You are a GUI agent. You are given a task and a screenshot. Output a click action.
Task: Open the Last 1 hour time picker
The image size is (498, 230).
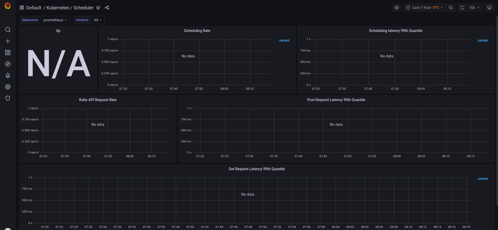[425, 8]
